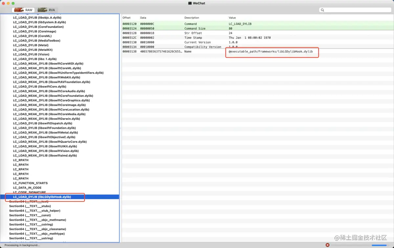Select LC_LOAD_WEAK_DYLIB (libswiftCoreAudio.dylib) row
Screen dimensions: 394x248
(49, 91)
